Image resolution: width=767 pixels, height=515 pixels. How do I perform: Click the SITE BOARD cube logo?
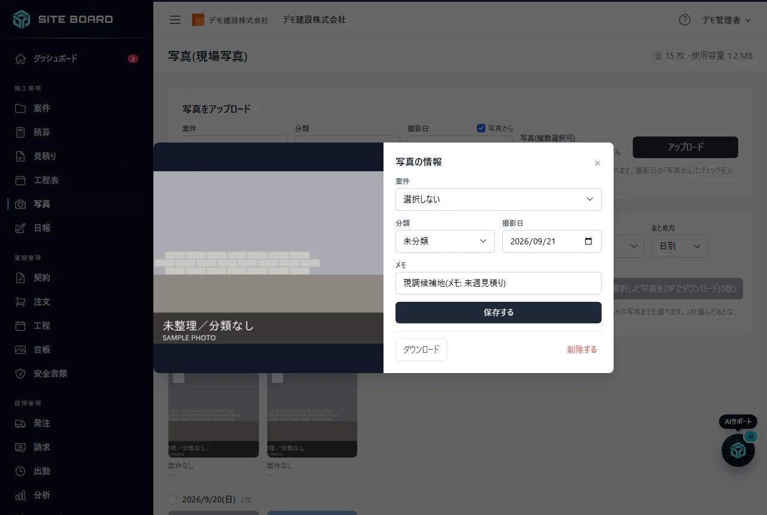(22, 19)
